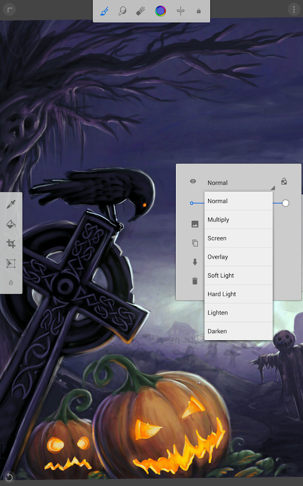Choose the paint bucket fill tool
The image size is (303, 486).
click(x=11, y=224)
